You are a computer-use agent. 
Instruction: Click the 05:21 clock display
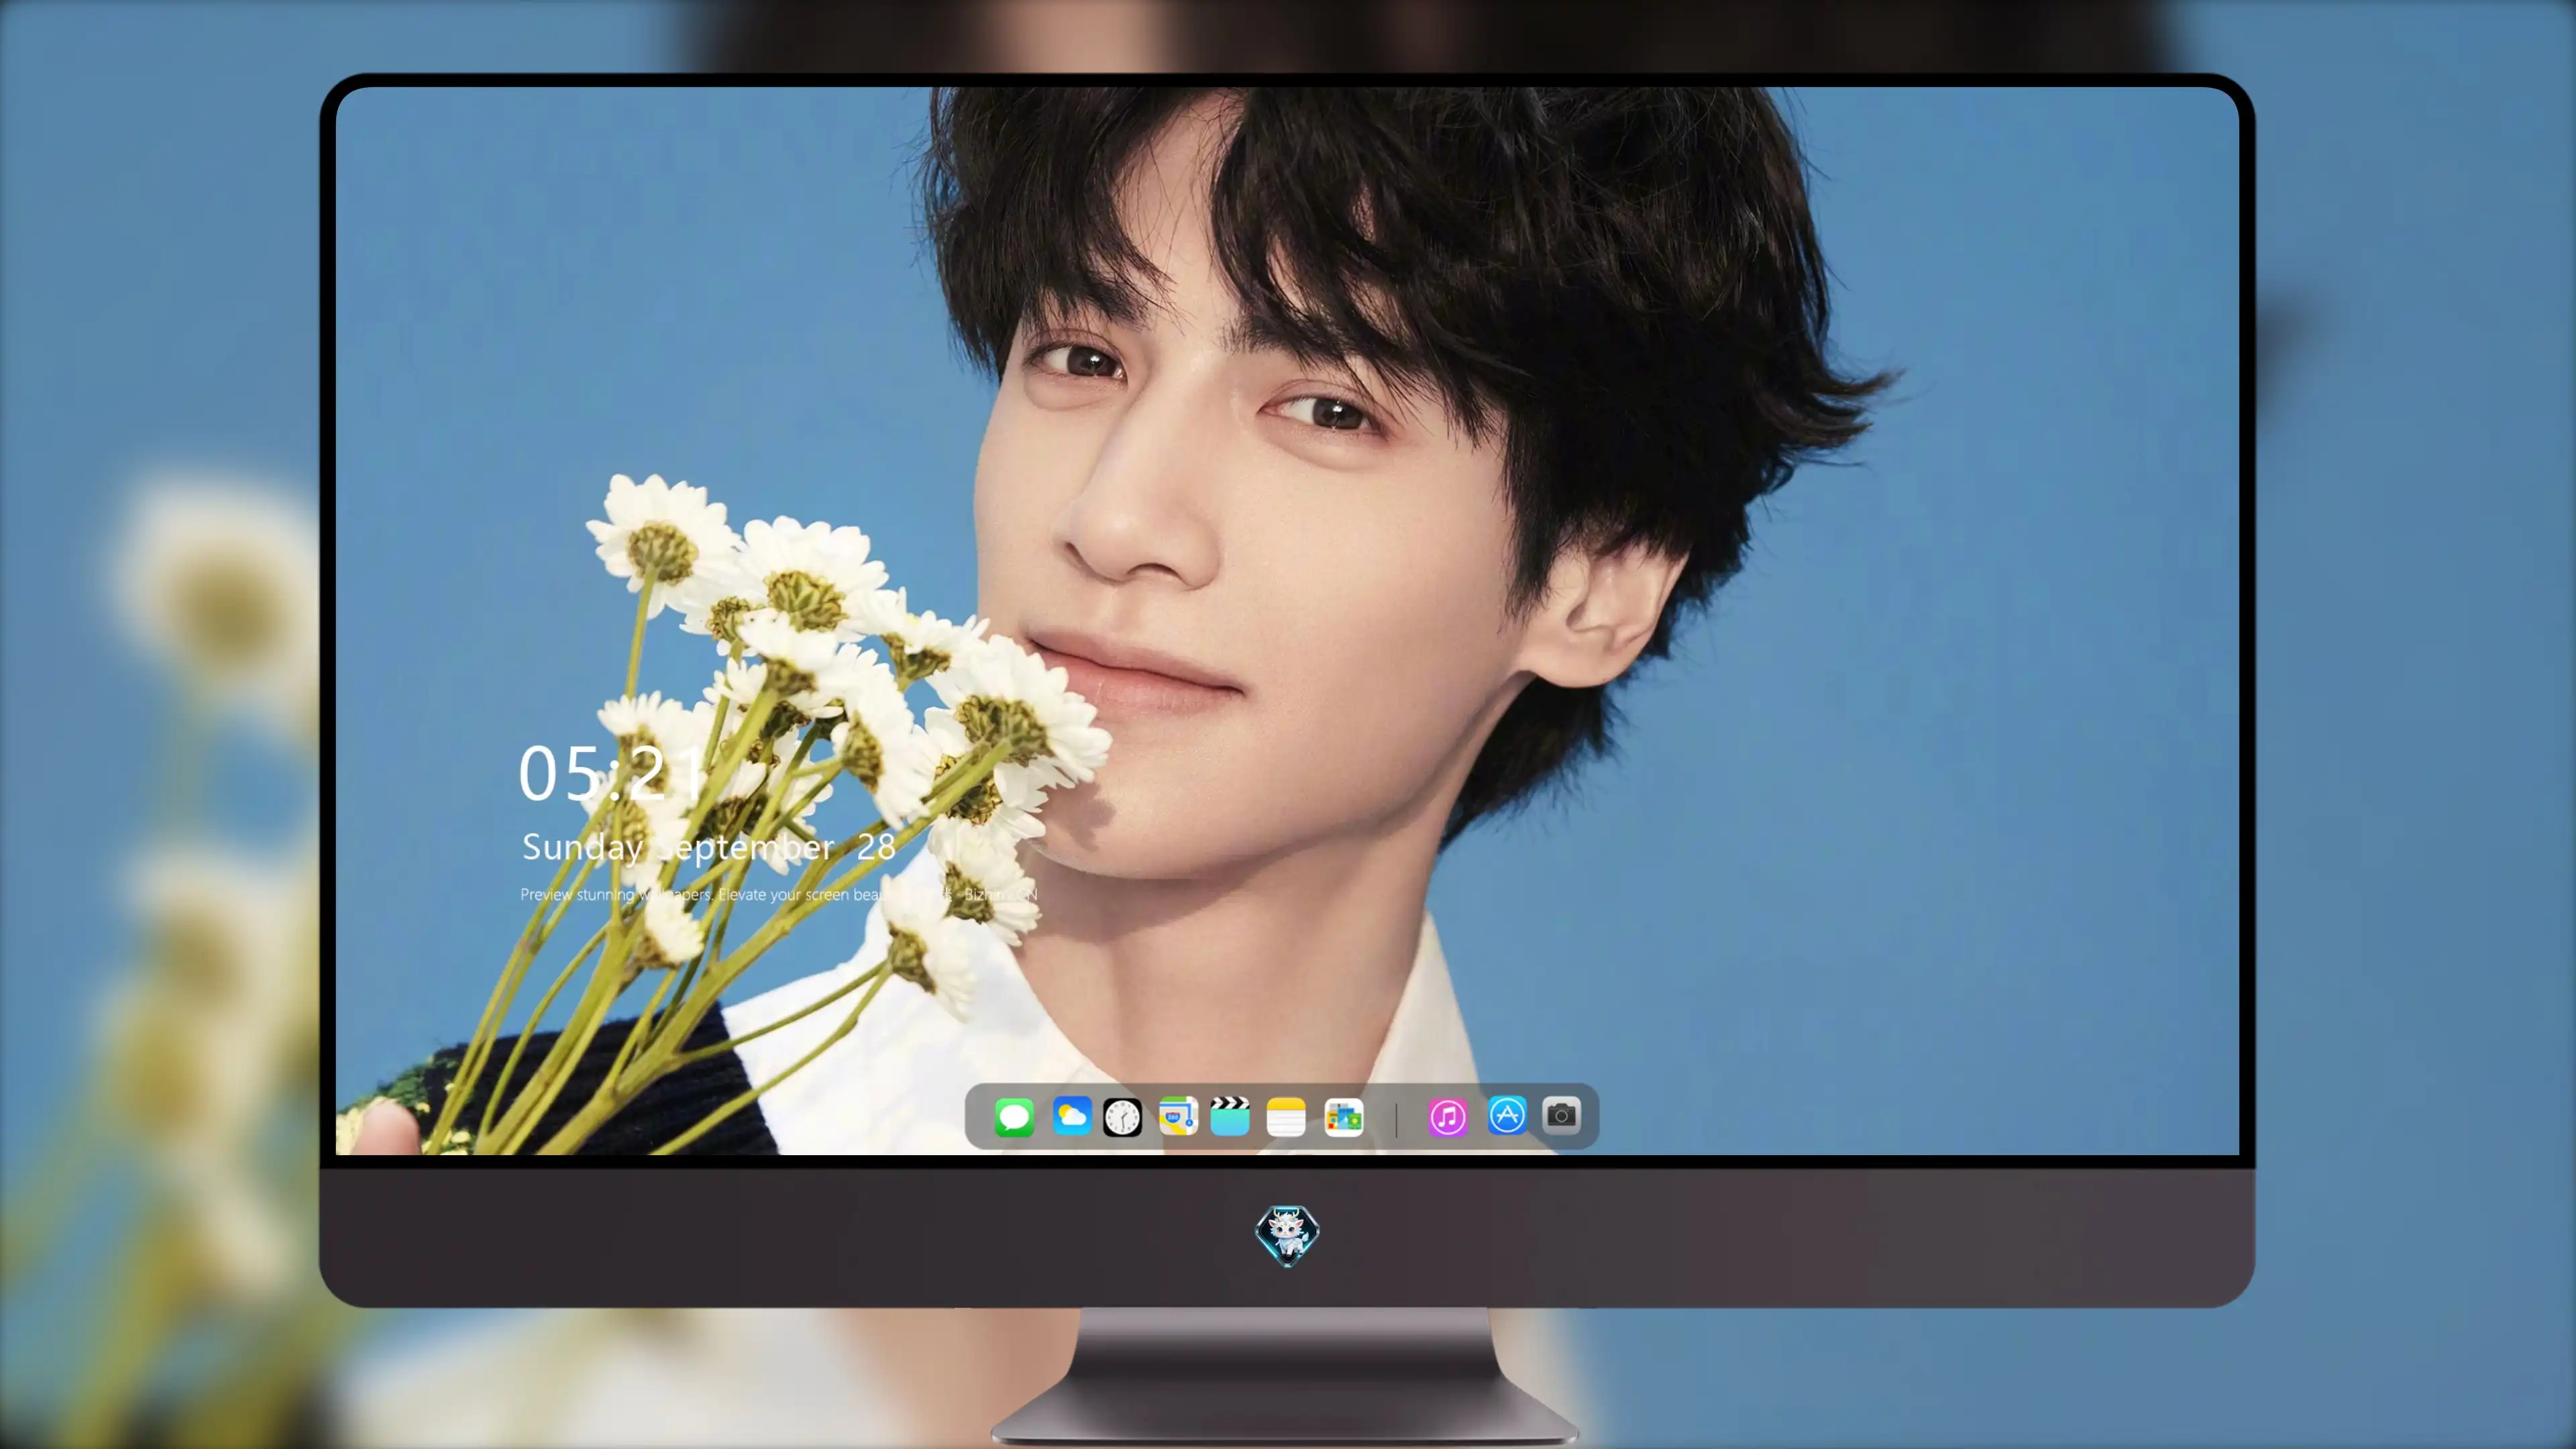click(x=611, y=773)
